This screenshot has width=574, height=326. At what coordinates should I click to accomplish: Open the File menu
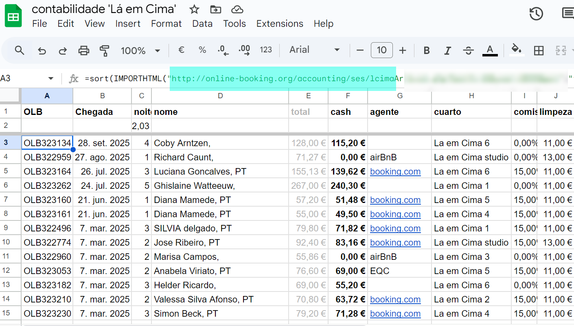tap(39, 24)
